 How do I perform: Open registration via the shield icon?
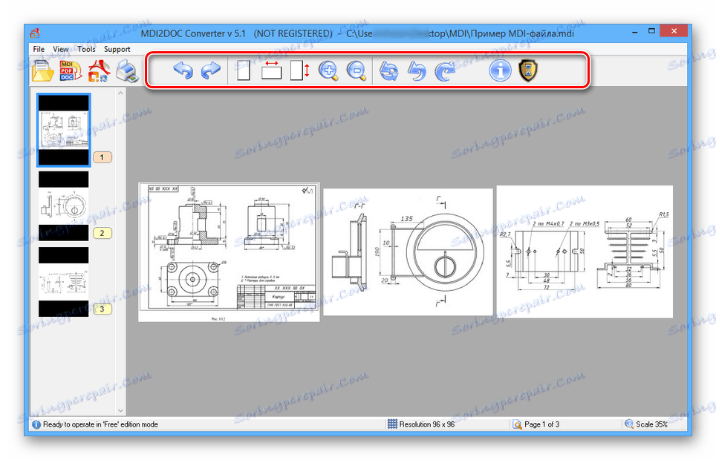[x=527, y=70]
